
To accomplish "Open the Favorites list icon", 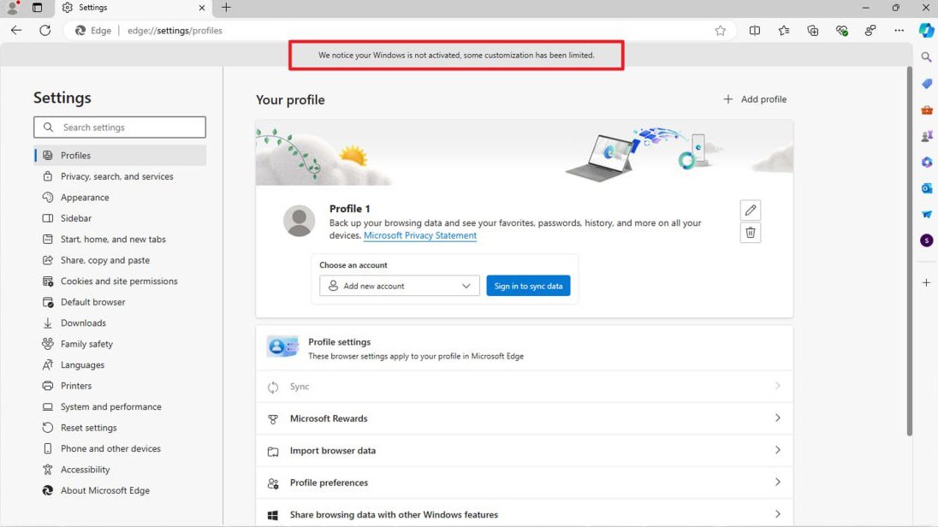I will [x=784, y=31].
